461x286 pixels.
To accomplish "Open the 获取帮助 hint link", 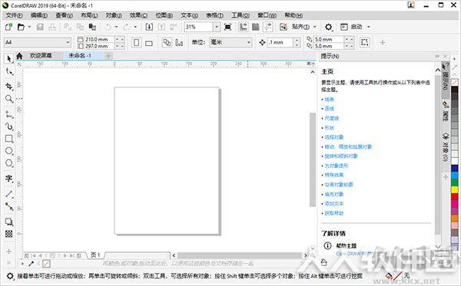I will 333,213.
